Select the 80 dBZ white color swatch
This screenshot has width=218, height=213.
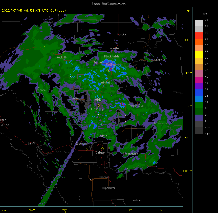(199, 23)
